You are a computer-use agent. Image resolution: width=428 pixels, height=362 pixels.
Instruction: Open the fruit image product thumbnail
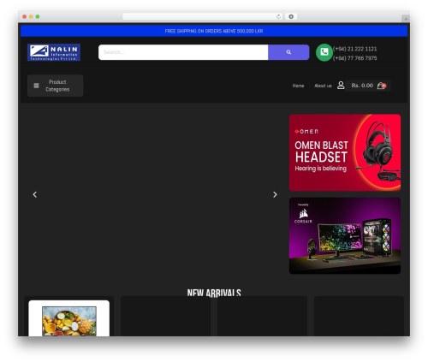tap(69, 321)
